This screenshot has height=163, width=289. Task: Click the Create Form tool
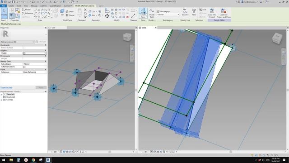(143, 13)
